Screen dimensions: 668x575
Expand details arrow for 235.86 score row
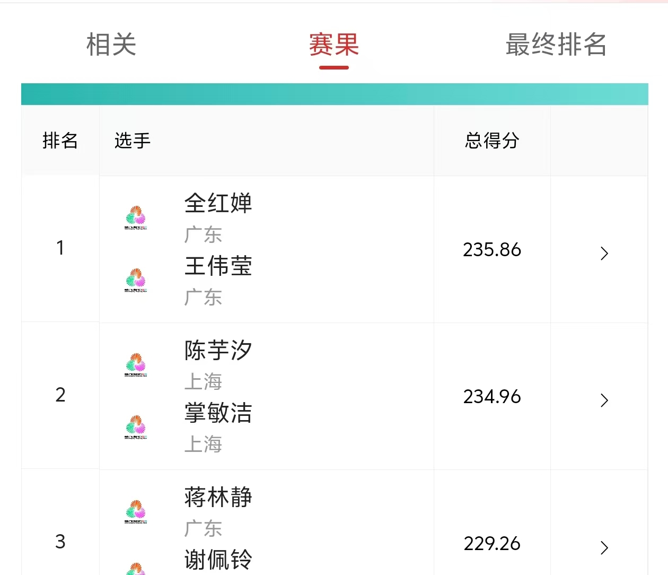pyautogui.click(x=604, y=254)
